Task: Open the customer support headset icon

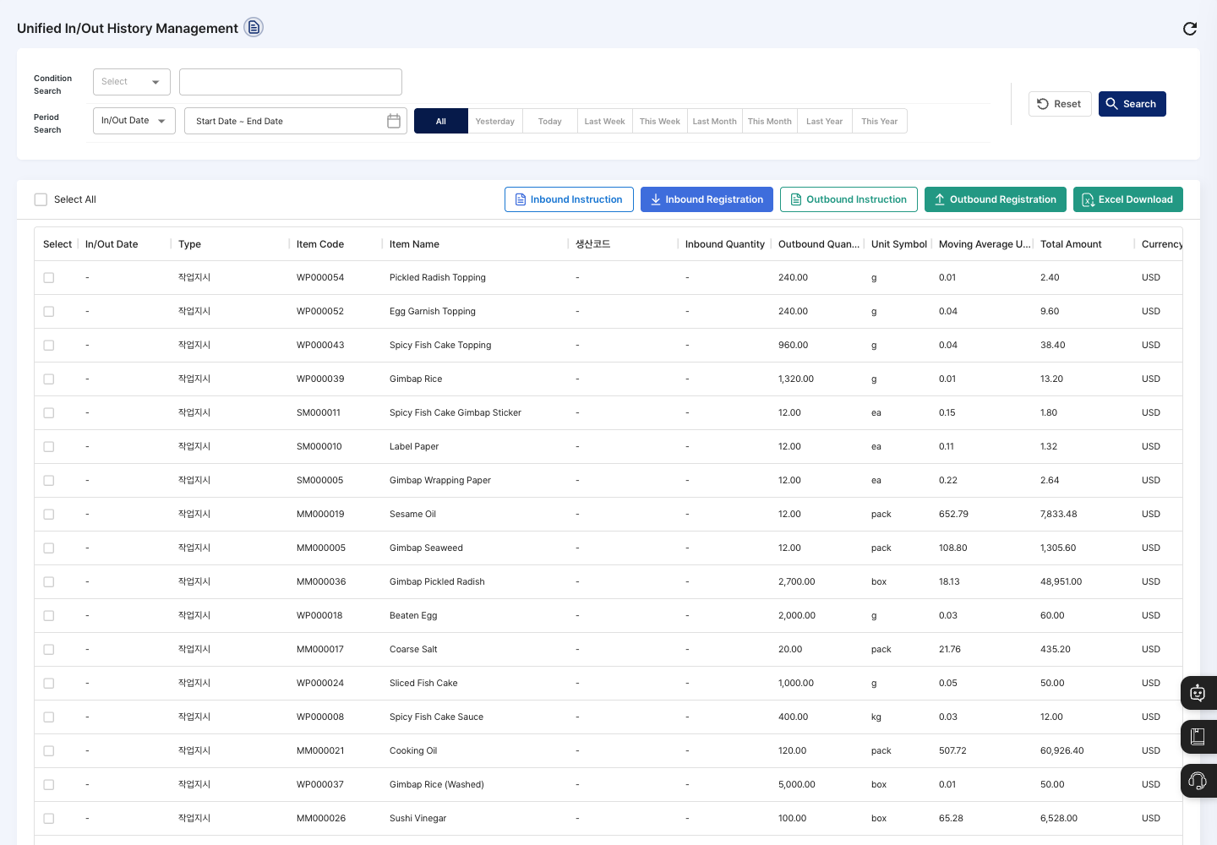Action: coord(1198,781)
